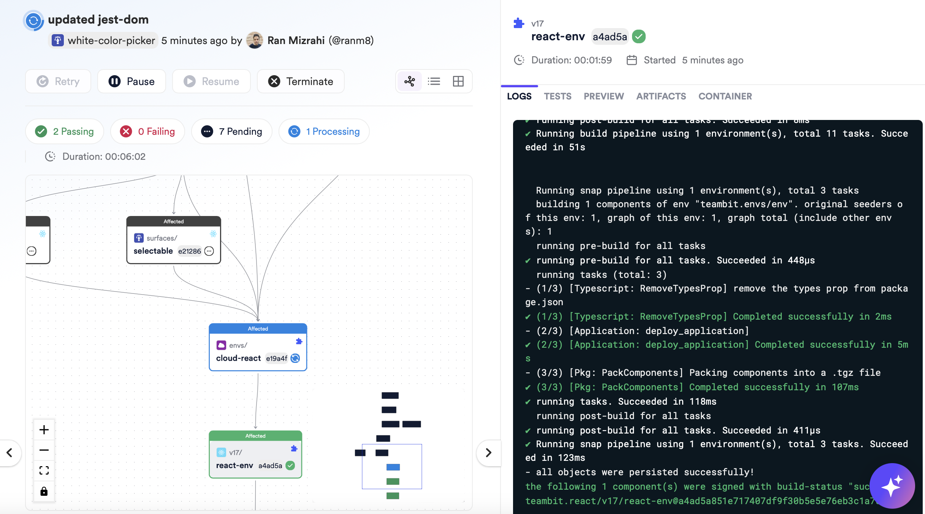Click cloud-react processing status icon
The width and height of the screenshot is (925, 514).
(x=295, y=358)
